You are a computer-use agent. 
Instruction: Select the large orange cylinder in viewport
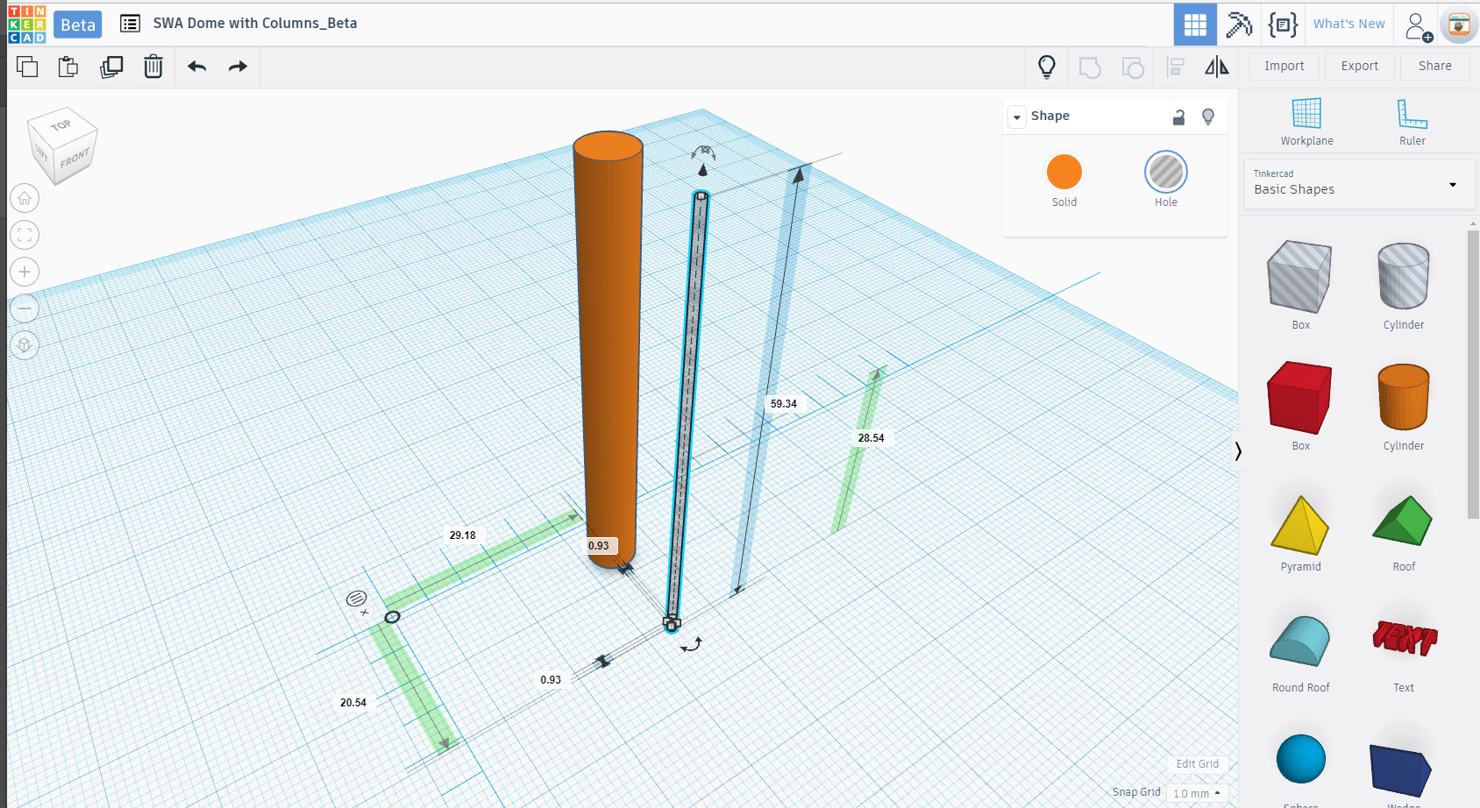click(x=608, y=351)
